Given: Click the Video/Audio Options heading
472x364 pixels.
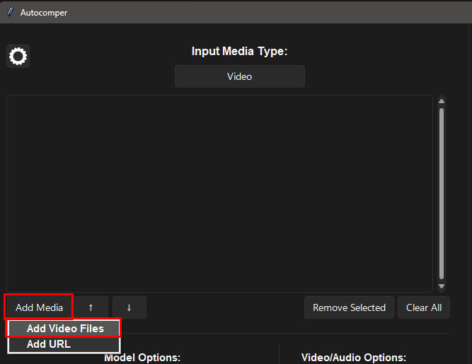Looking at the screenshot, I should coord(353,358).
